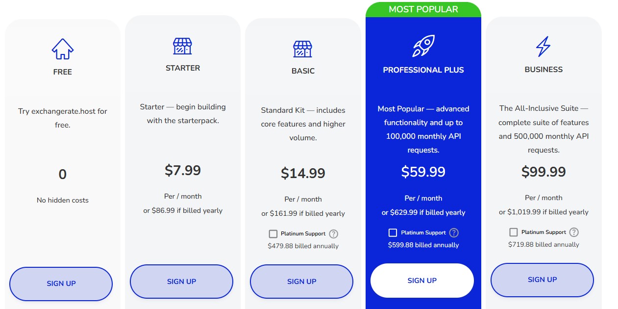Tick Platinum Support on Professional Plus plan
This screenshot has width=618, height=309.
pyautogui.click(x=393, y=232)
